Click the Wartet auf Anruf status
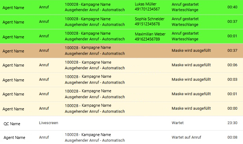 [186, 137]
